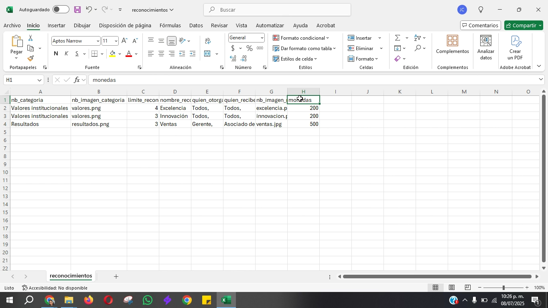Click the Undo arrow icon
This screenshot has height=308, width=548.
pyautogui.click(x=89, y=10)
